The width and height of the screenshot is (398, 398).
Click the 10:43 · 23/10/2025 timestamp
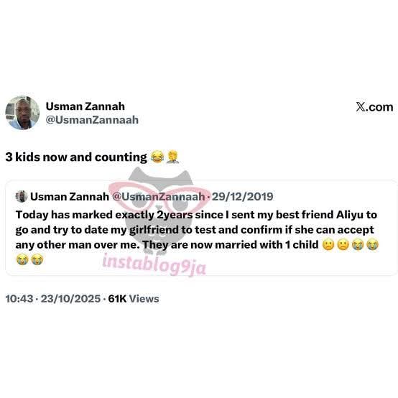pyautogui.click(x=52, y=299)
